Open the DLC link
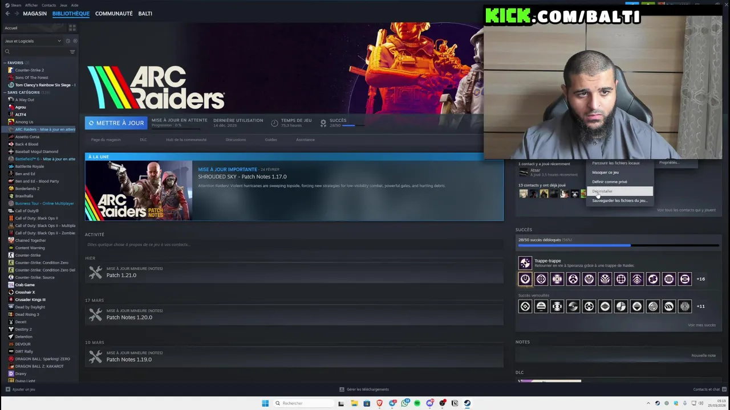 pyautogui.click(x=143, y=140)
